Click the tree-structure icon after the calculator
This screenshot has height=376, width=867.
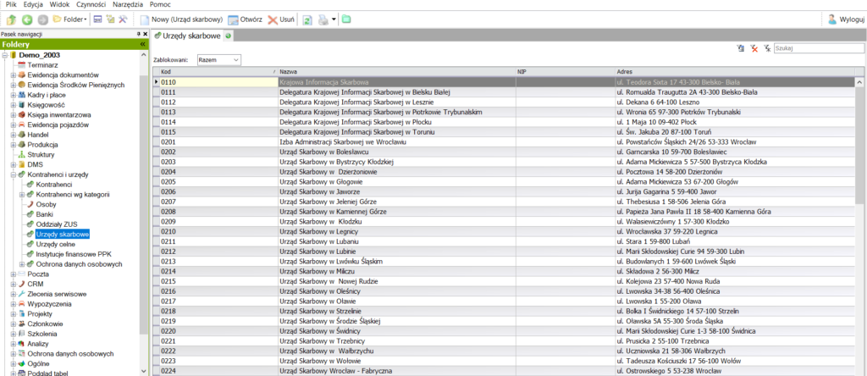[x=110, y=19]
